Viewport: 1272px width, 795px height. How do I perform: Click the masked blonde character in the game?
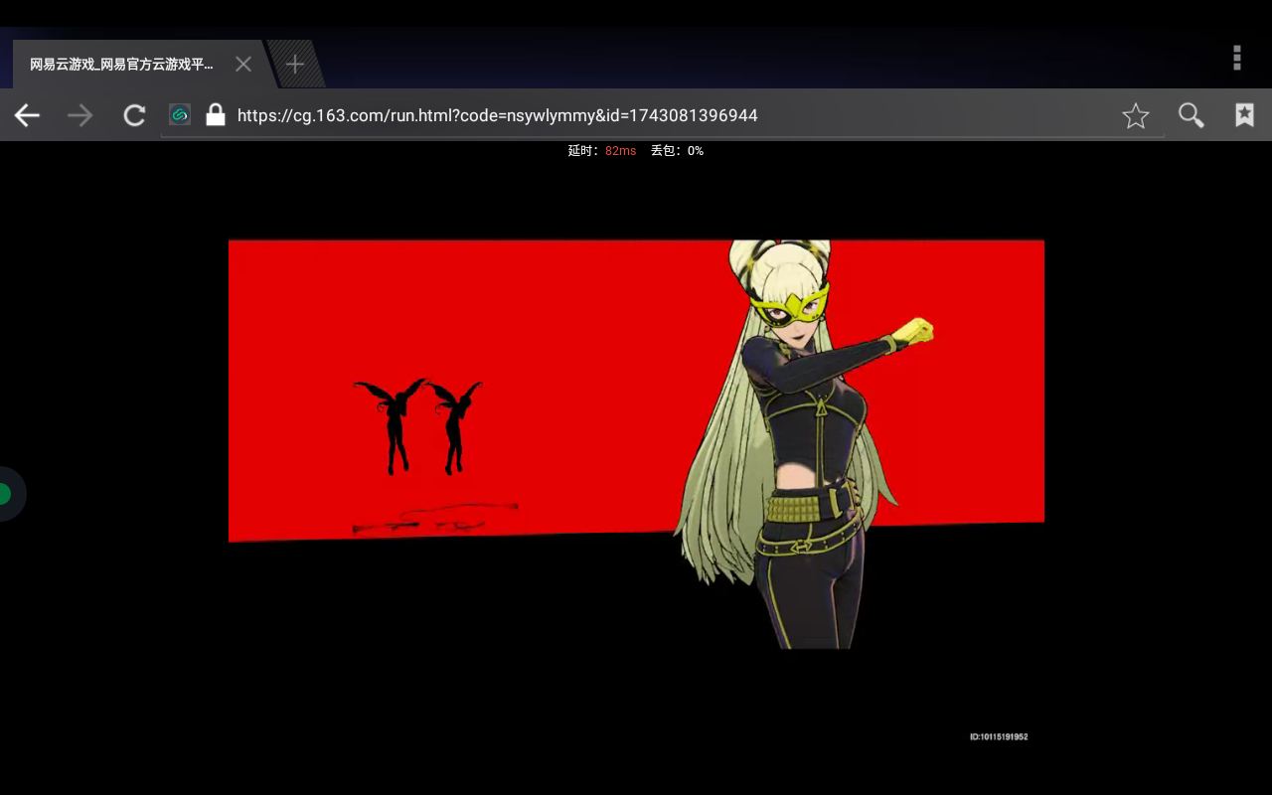[805, 442]
